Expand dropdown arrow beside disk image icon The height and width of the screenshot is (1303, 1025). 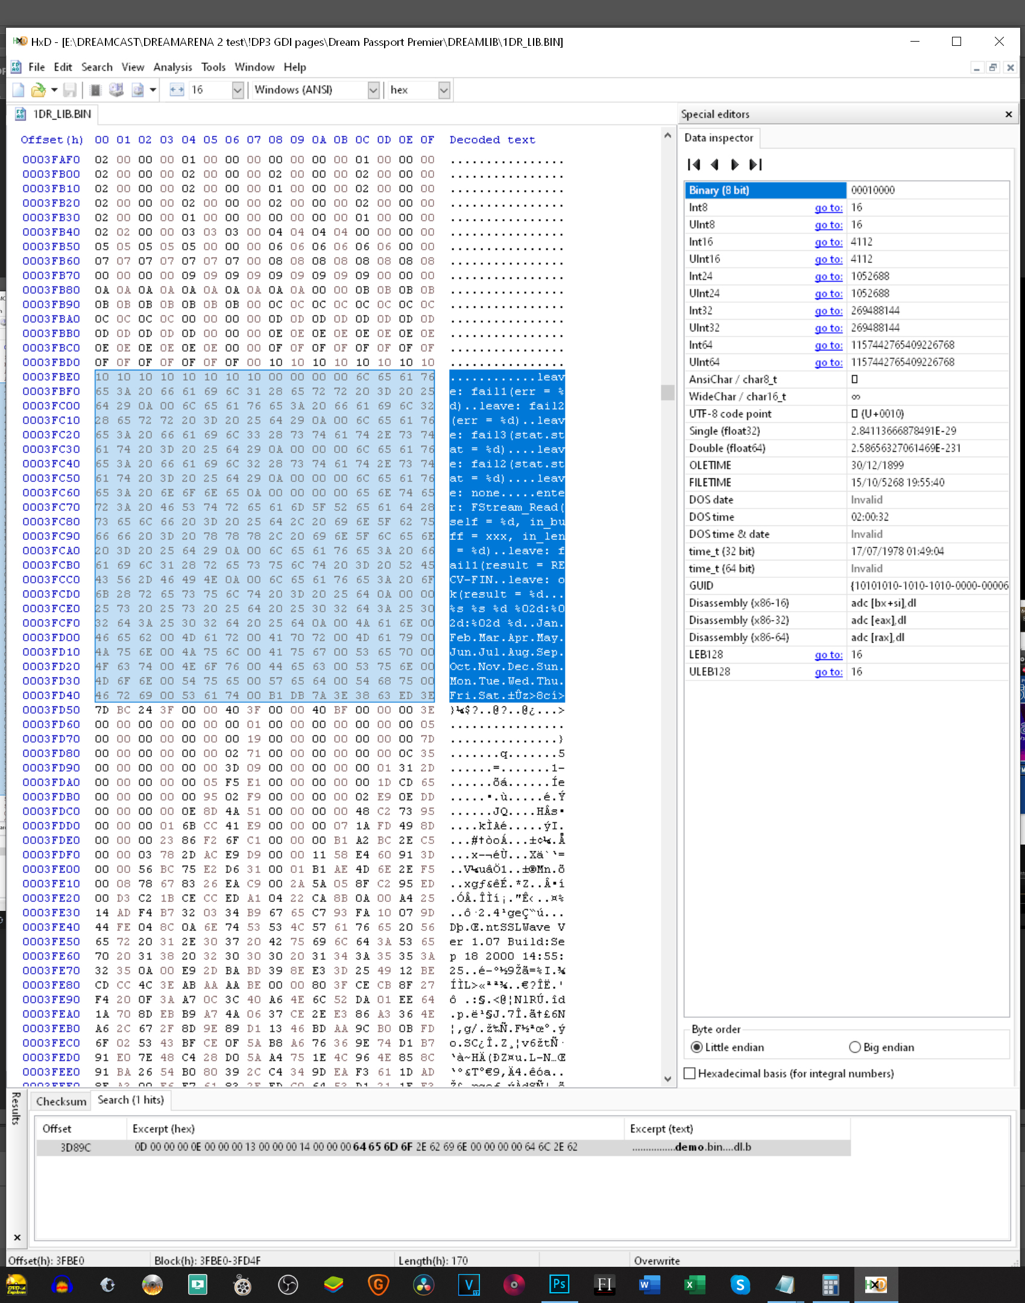pyautogui.click(x=153, y=90)
